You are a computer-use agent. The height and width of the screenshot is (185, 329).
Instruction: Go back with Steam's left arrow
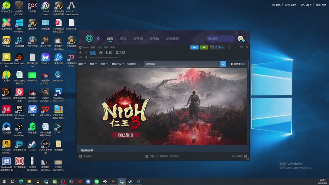point(81,52)
